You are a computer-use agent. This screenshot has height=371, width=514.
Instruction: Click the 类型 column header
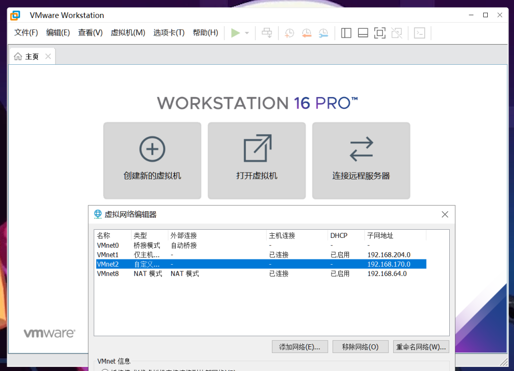tap(150, 235)
